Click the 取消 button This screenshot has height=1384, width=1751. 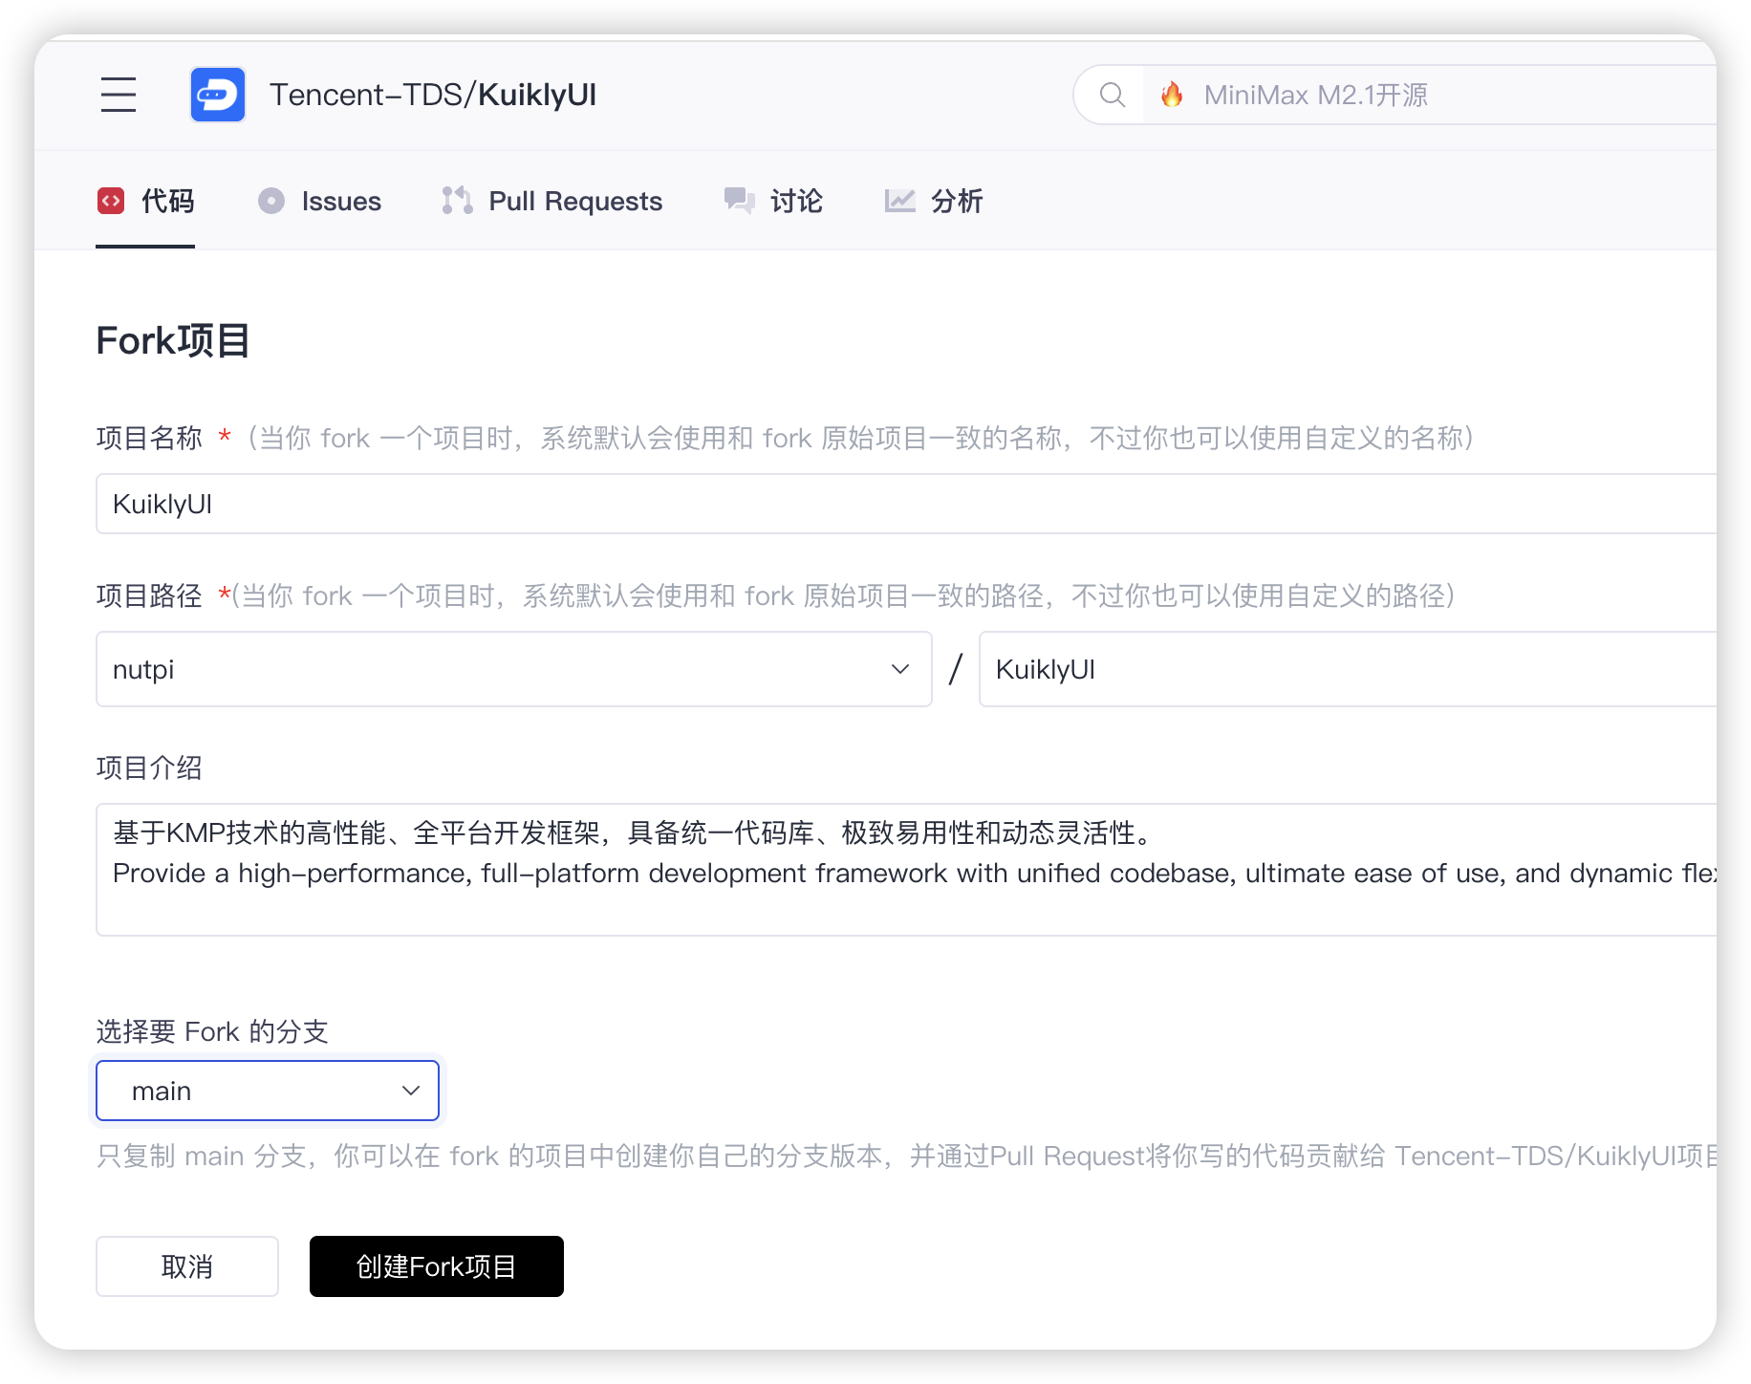click(186, 1266)
